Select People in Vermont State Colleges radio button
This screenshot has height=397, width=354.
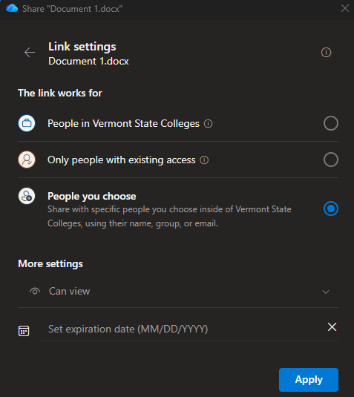pyautogui.click(x=331, y=123)
